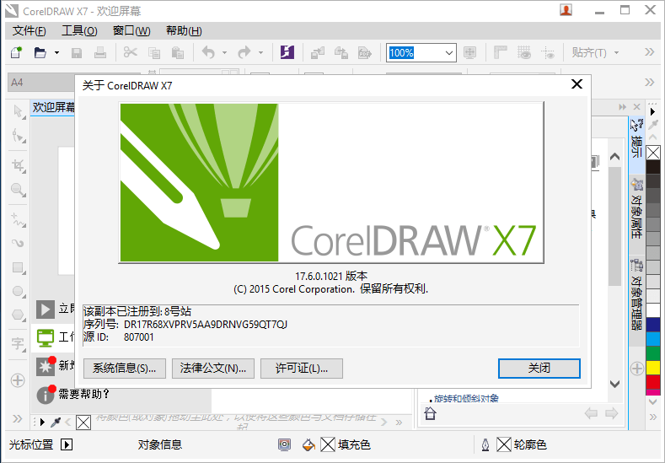This screenshot has width=665, height=463.
Task: Open the 窗口(W) menu
Action: [x=131, y=31]
